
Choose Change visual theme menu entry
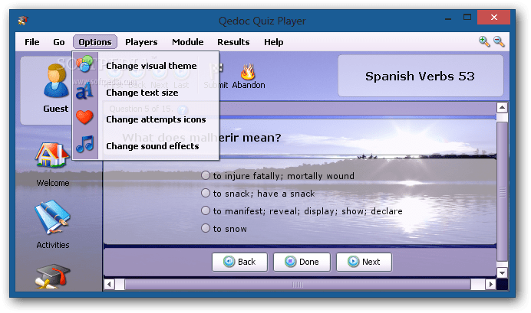146,66
